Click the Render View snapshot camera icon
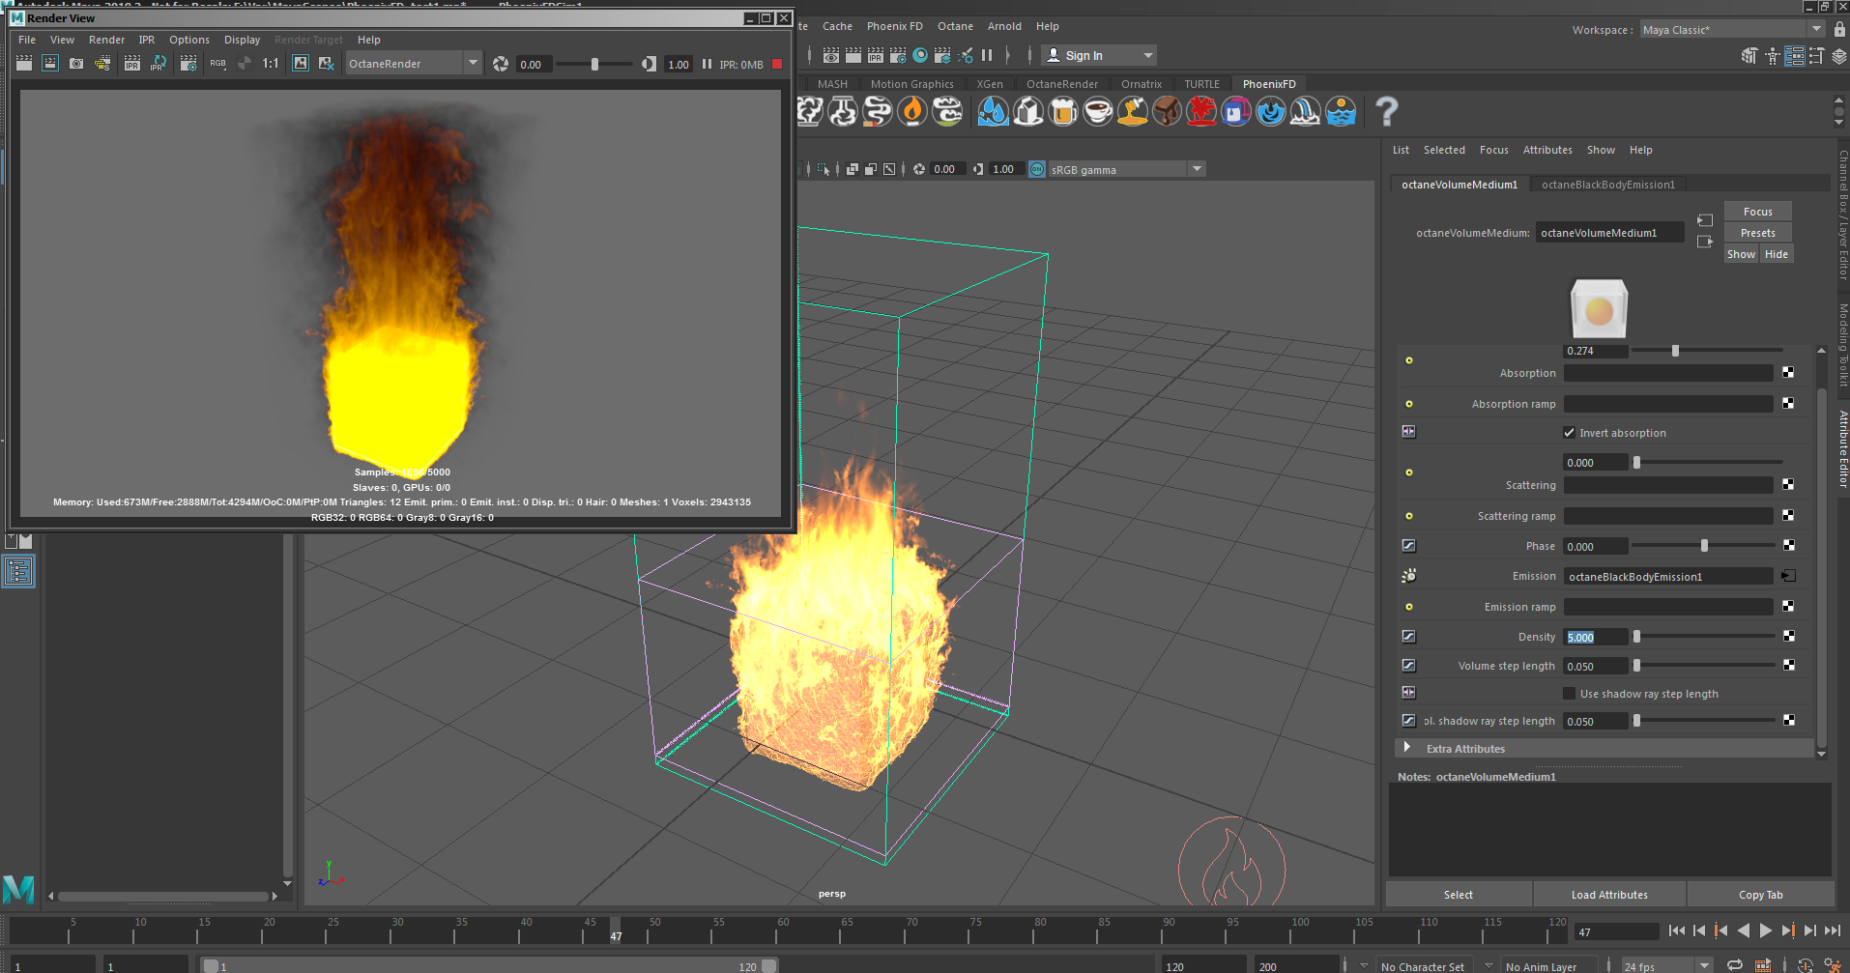Viewport: 1850px width, 973px height. pos(76,64)
